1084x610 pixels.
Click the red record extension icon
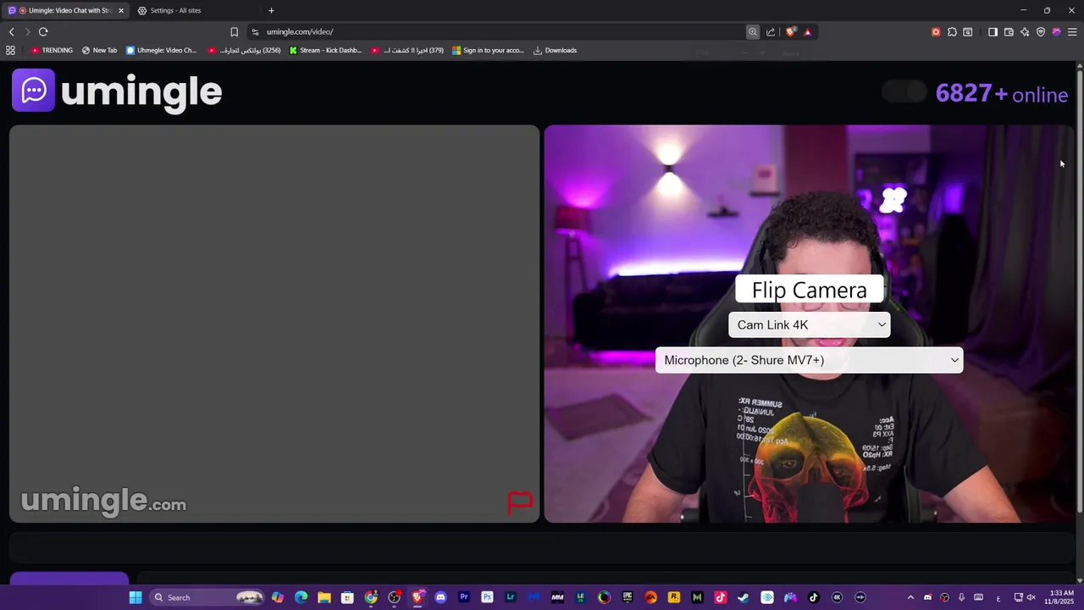click(x=936, y=32)
